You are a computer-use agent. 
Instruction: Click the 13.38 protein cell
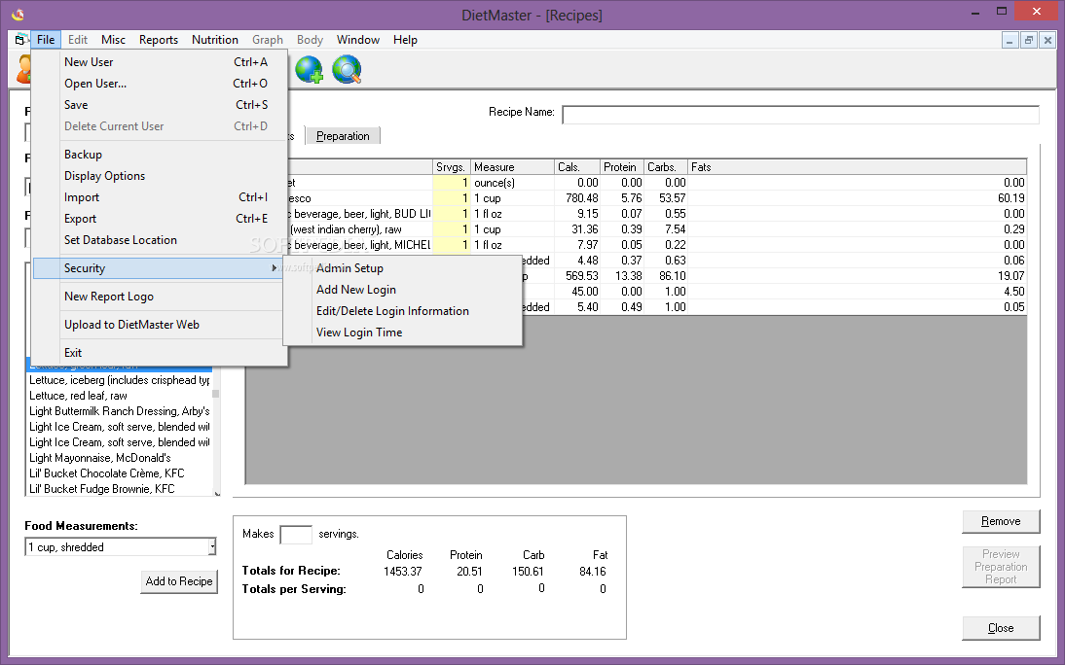click(622, 276)
